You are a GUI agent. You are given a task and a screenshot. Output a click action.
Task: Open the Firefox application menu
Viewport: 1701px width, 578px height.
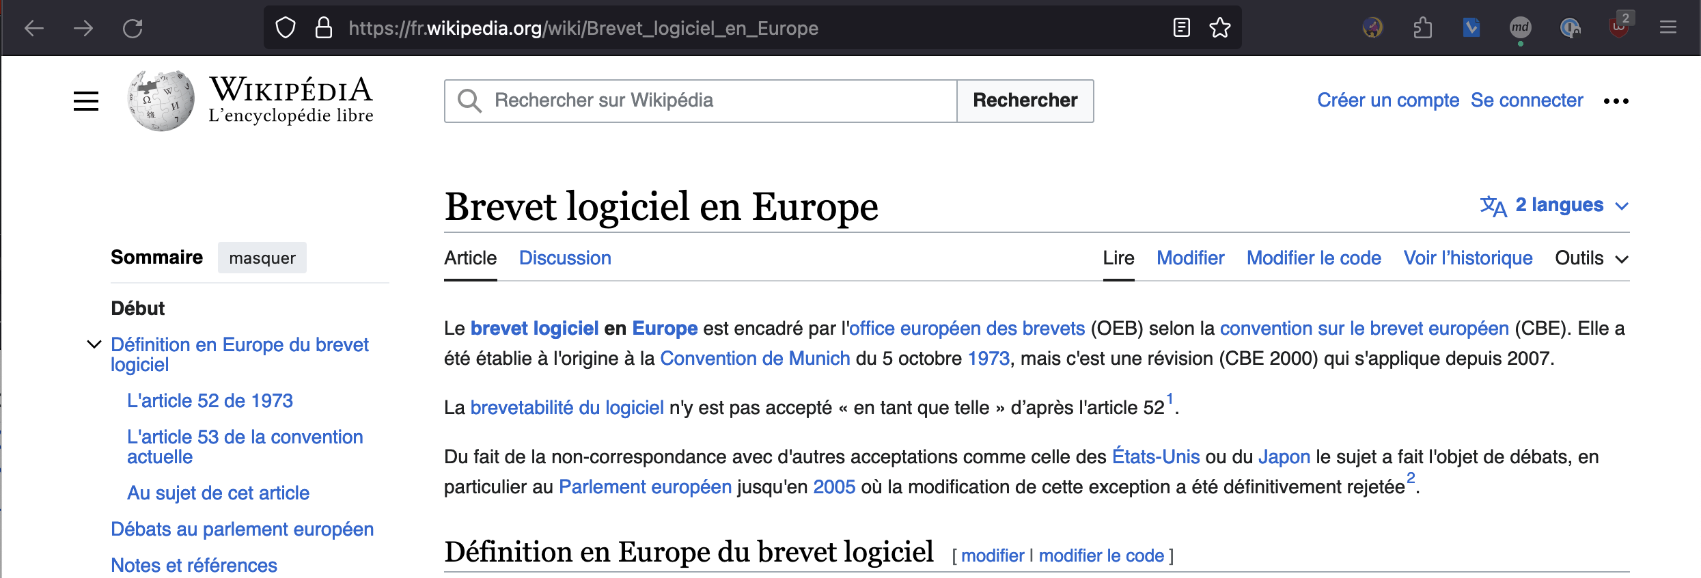pos(1668,28)
